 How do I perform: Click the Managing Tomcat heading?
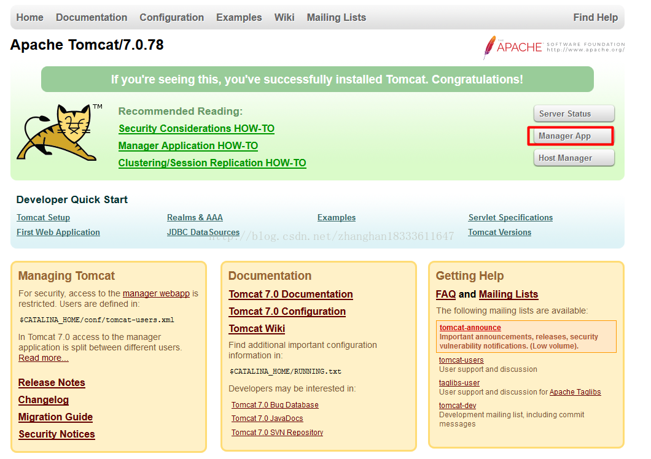tap(66, 276)
